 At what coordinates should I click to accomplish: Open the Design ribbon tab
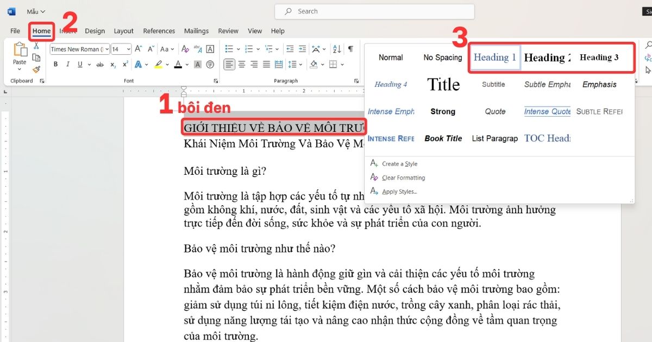[x=95, y=31]
